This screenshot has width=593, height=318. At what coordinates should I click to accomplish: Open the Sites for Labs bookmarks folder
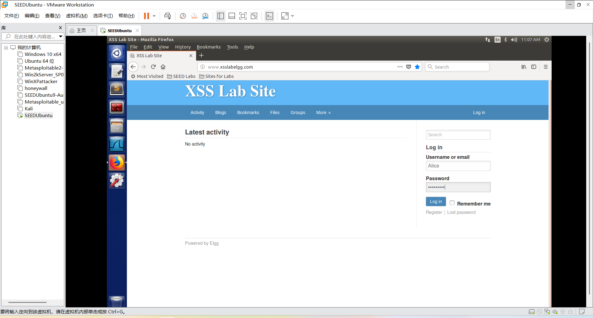[x=217, y=76]
